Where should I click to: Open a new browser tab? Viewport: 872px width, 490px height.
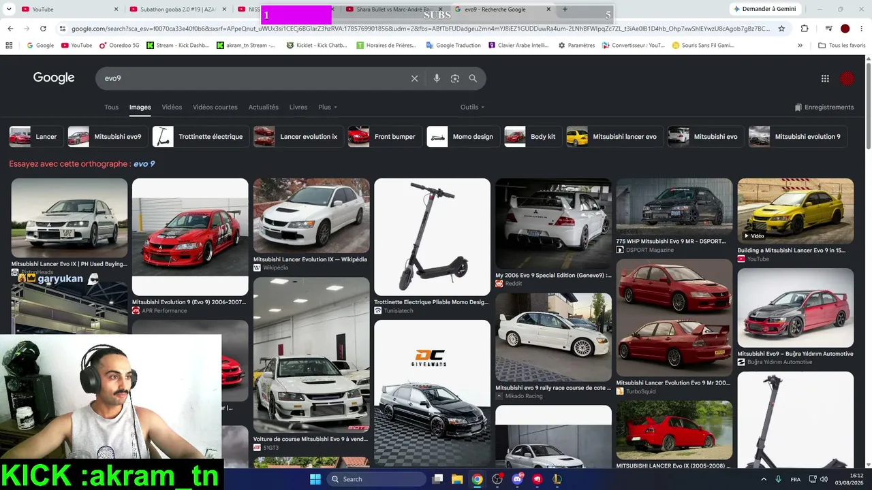pyautogui.click(x=565, y=10)
